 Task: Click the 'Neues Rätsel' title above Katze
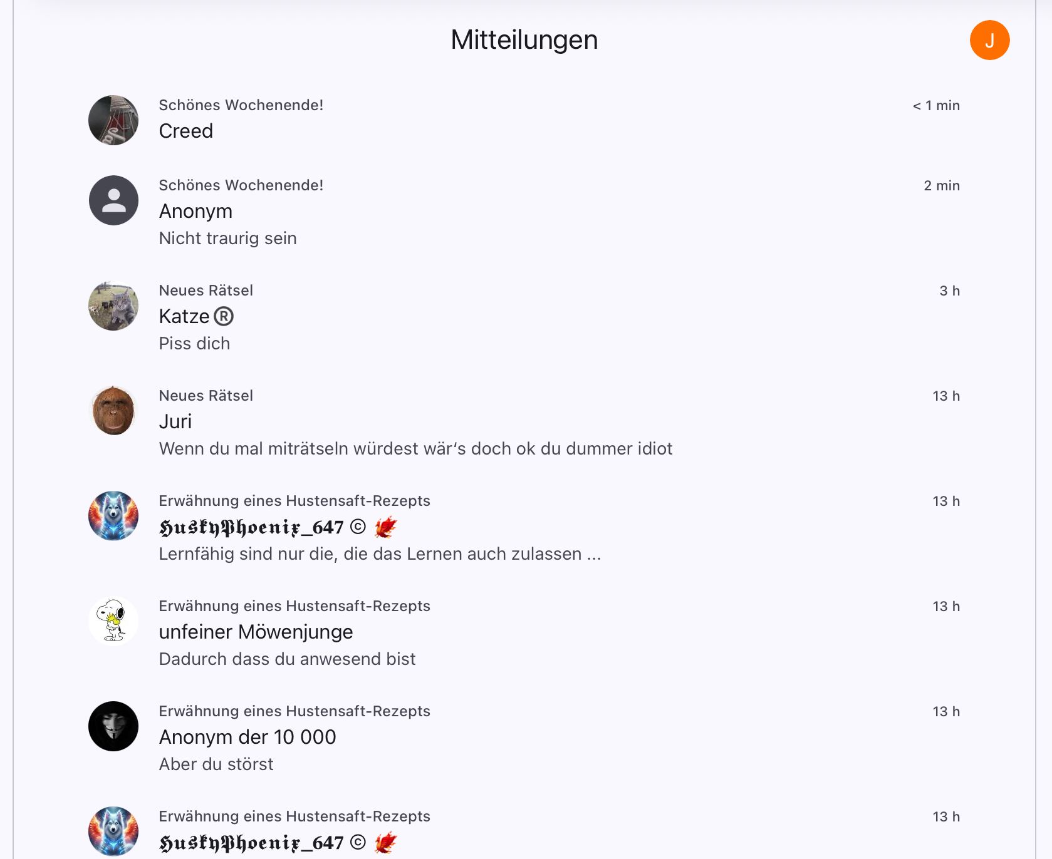pyautogui.click(x=206, y=291)
